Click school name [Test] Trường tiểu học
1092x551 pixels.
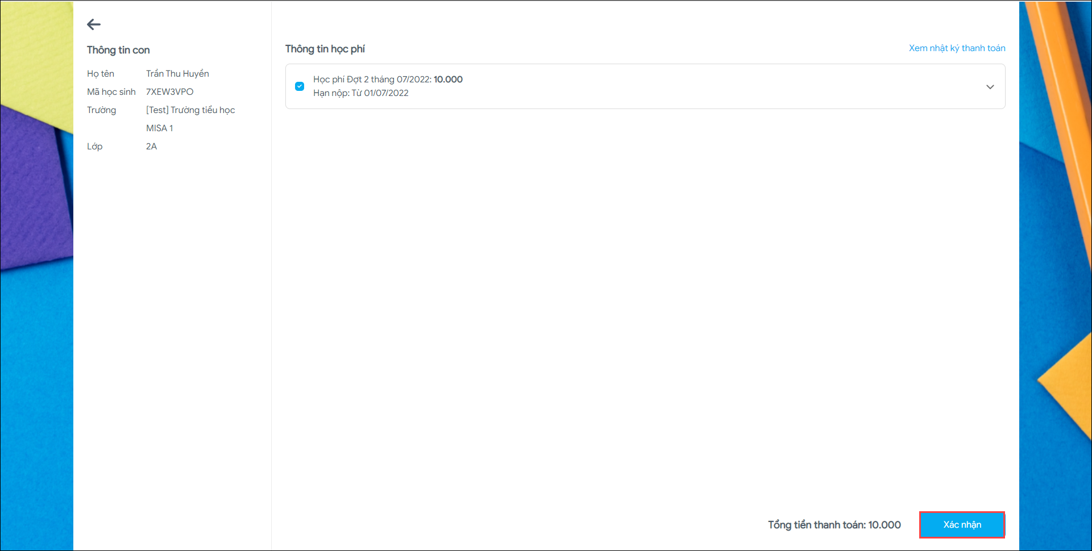[190, 110]
